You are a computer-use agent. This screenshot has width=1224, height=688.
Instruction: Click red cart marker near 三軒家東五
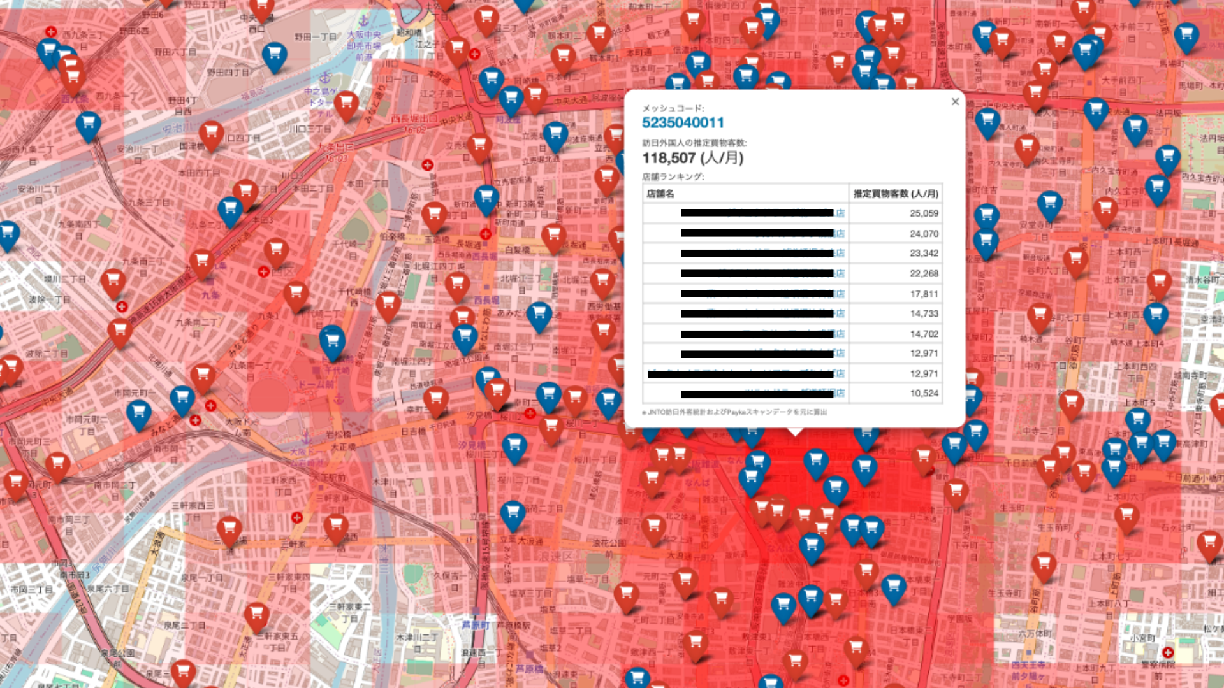tap(256, 615)
